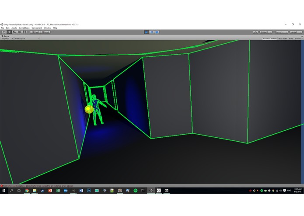Open the File menu

(x=3, y=28)
